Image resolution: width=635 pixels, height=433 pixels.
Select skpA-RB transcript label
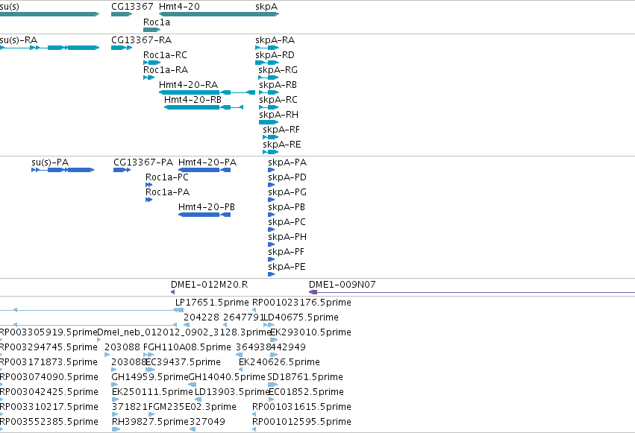[278, 85]
